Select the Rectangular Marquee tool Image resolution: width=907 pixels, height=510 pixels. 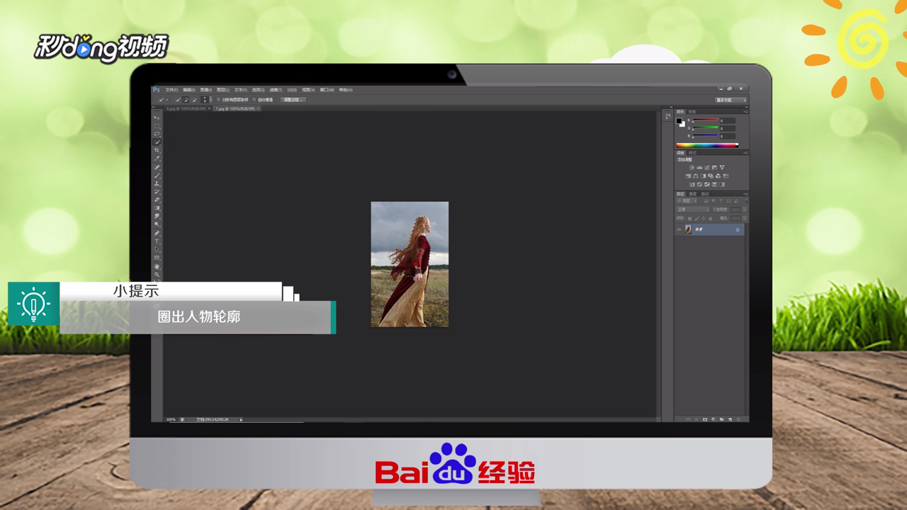pyautogui.click(x=157, y=126)
